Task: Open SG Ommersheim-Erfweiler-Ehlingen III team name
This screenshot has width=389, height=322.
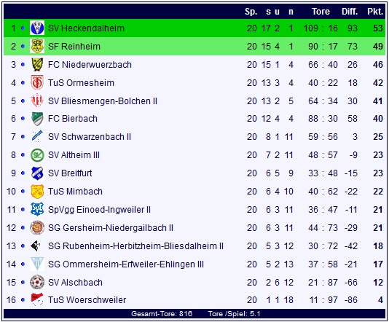Action: pyautogui.click(x=126, y=264)
